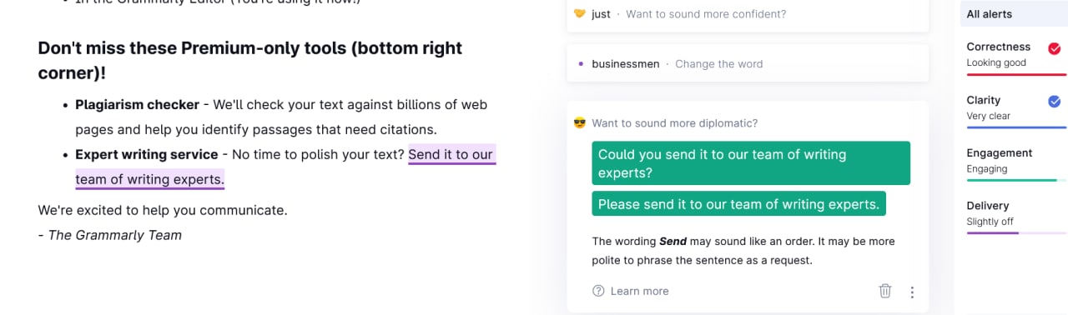Click the Learn more question mark icon
This screenshot has height=315, width=1068.
pos(598,291)
